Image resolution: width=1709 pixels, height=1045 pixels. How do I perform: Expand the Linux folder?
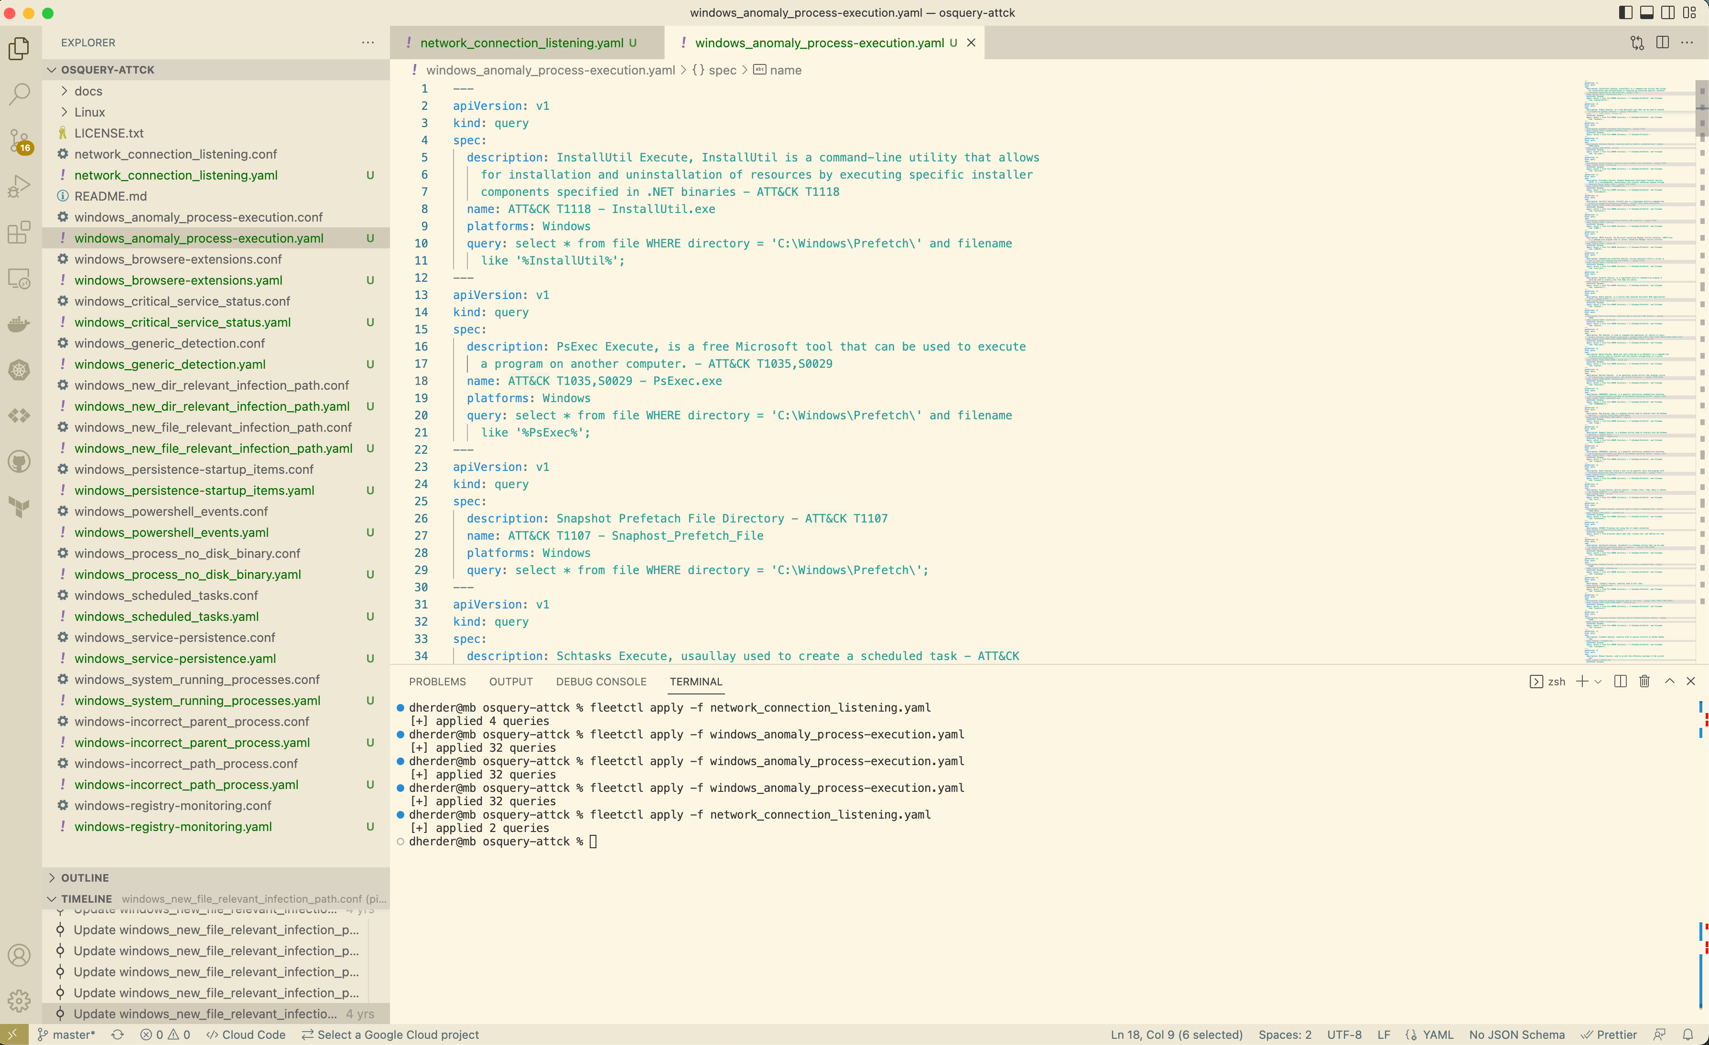tap(216, 112)
